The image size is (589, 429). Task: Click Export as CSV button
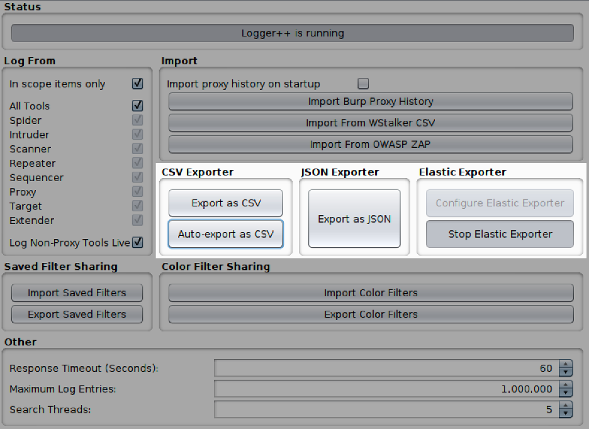tap(226, 203)
